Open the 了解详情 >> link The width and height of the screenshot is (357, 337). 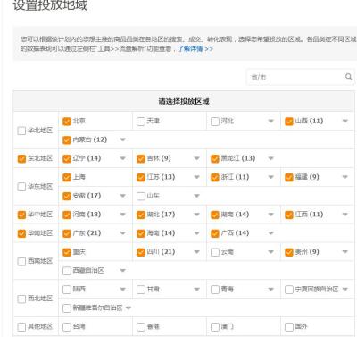(x=195, y=48)
